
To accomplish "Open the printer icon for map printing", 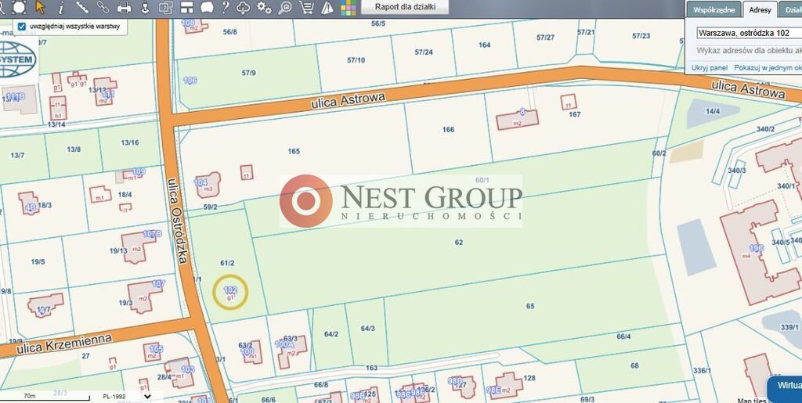I will (x=125, y=7).
